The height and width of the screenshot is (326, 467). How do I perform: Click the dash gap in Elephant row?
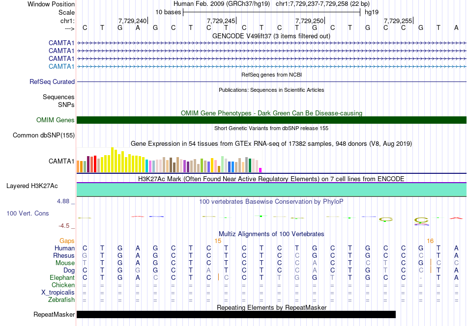(x=420, y=278)
